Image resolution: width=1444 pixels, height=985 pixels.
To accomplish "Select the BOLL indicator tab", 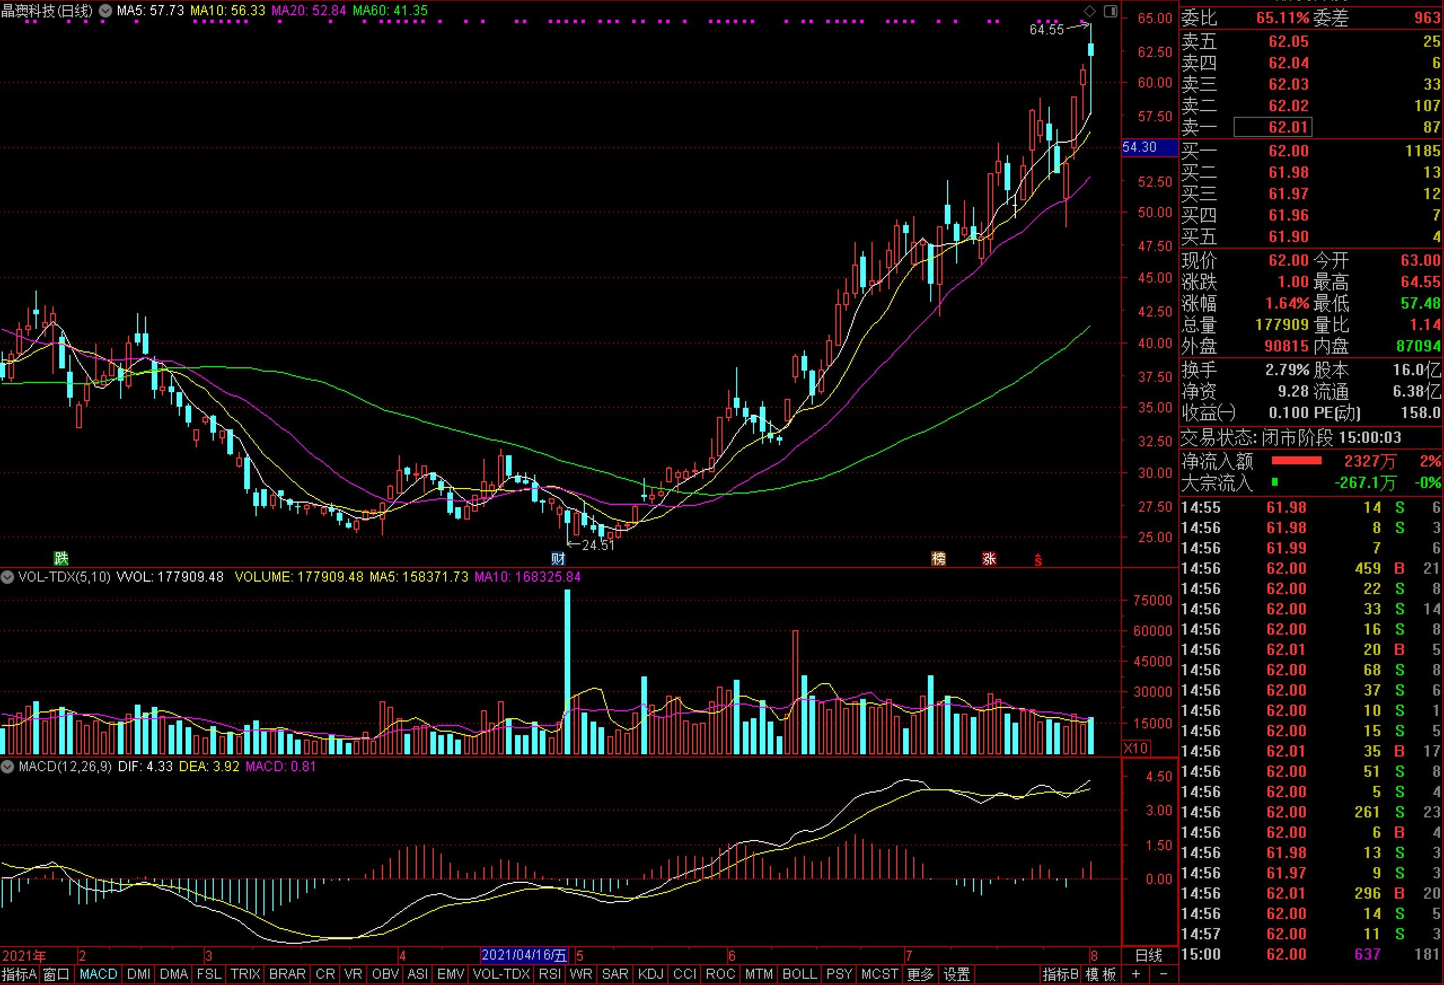I will [x=800, y=974].
